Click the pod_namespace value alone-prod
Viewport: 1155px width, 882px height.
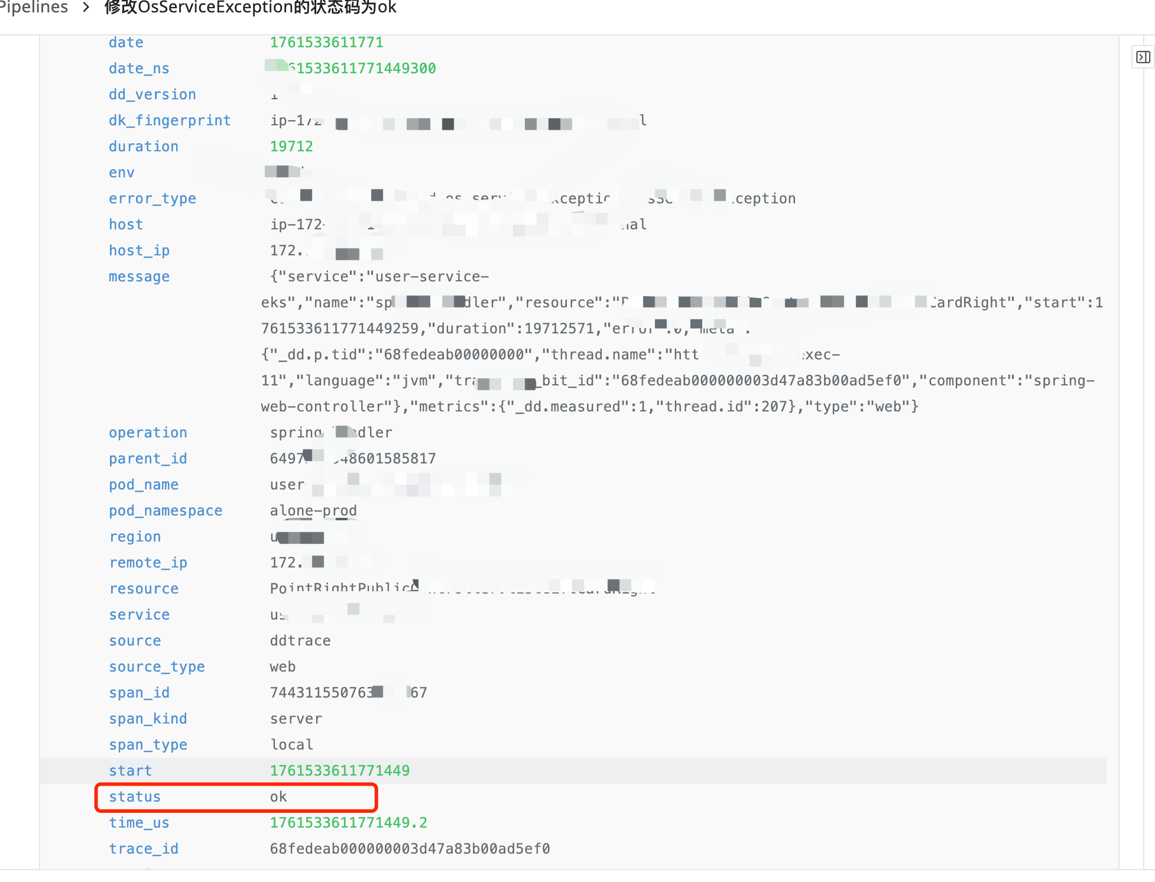pos(313,511)
